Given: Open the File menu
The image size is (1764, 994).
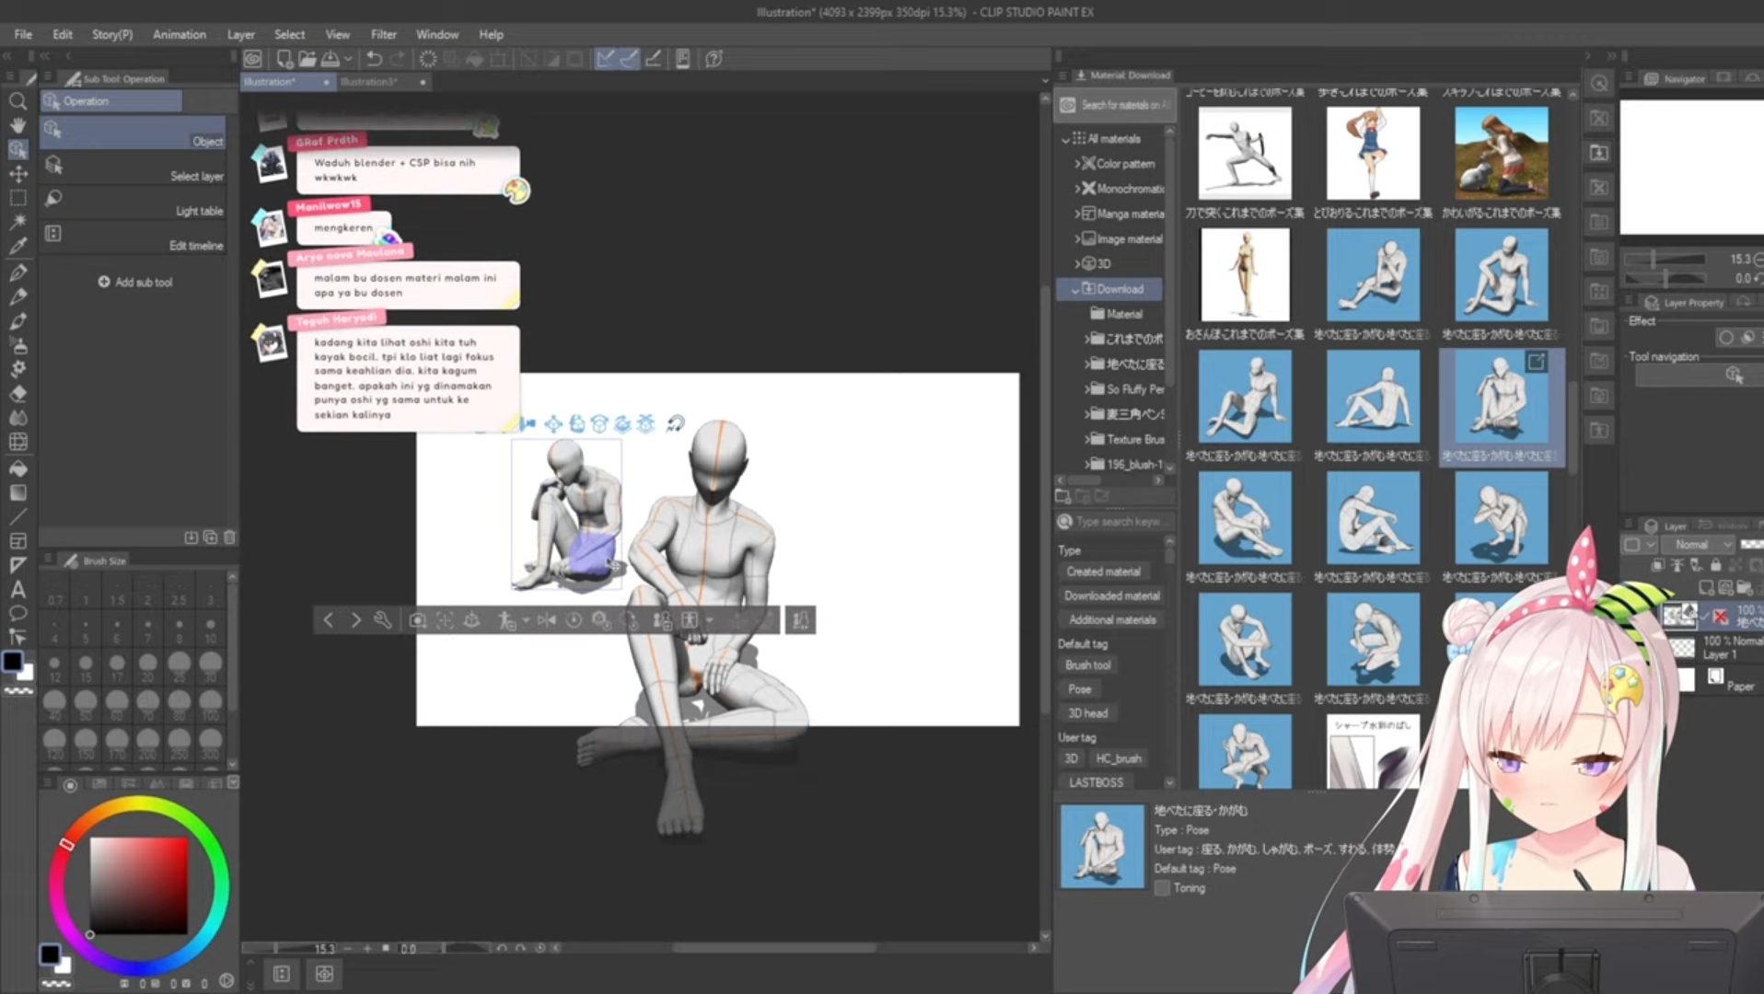Looking at the screenshot, I should 23,34.
